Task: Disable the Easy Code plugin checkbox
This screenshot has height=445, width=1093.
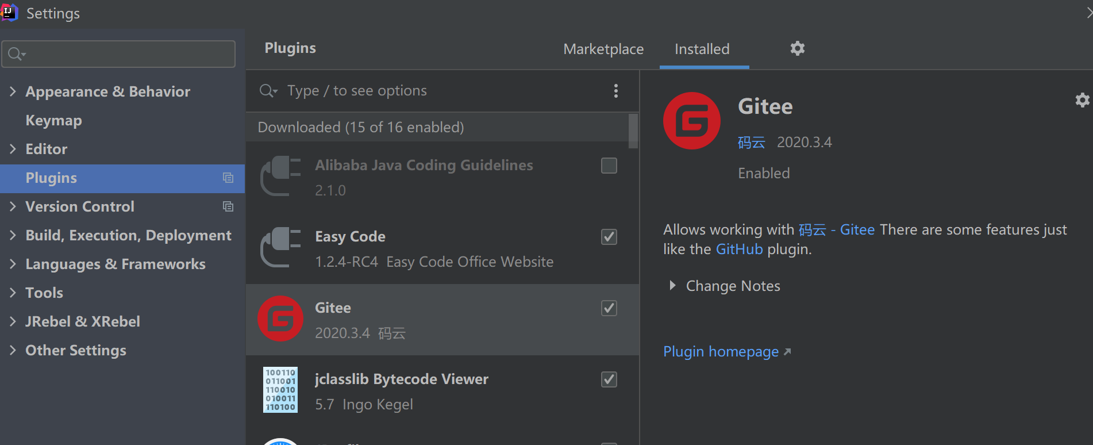Action: pyautogui.click(x=609, y=237)
